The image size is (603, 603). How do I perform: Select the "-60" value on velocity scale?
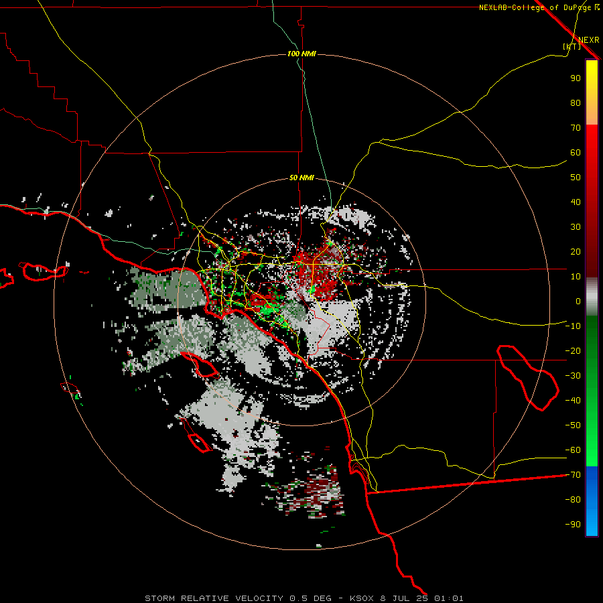(573, 450)
